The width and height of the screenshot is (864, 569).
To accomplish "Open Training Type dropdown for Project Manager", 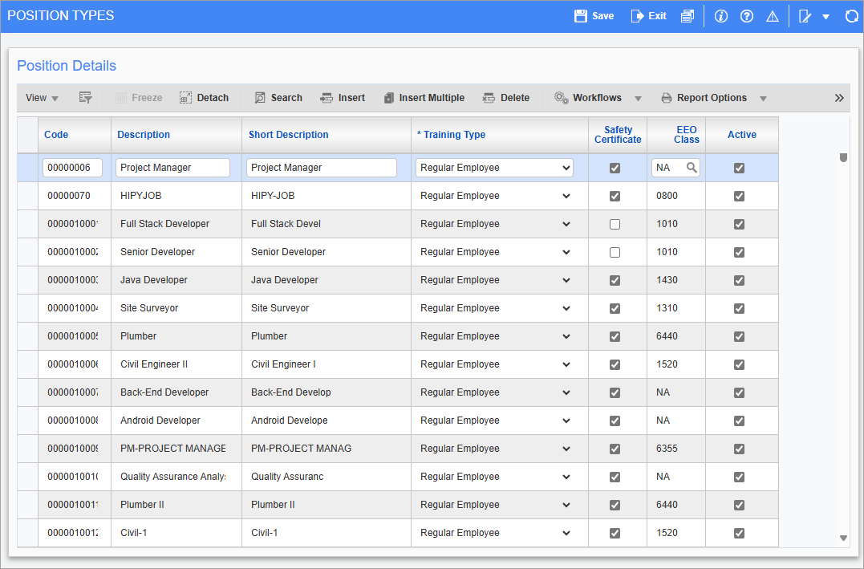I will (x=494, y=168).
